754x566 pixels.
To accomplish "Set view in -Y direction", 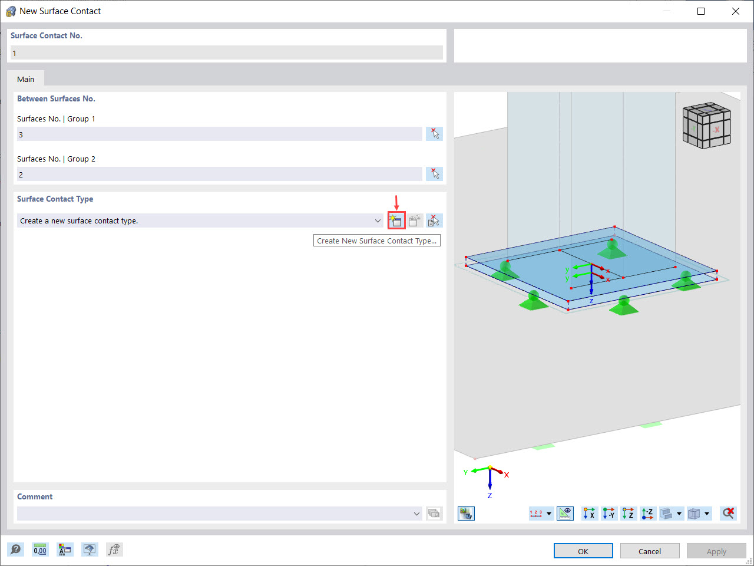I will (609, 514).
